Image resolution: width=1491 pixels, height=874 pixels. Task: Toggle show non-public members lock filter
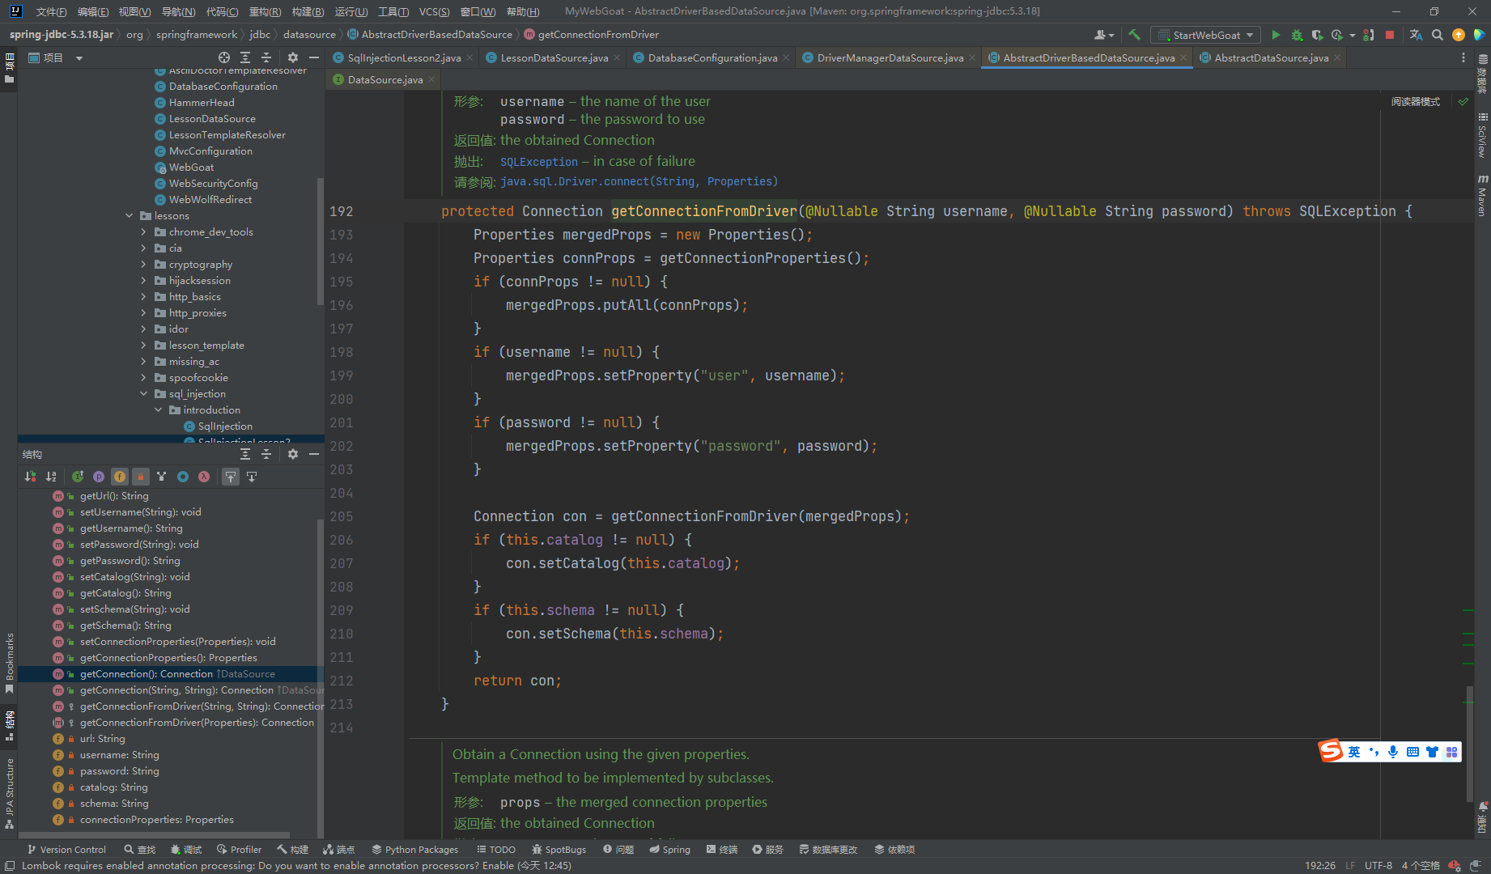pos(141,477)
